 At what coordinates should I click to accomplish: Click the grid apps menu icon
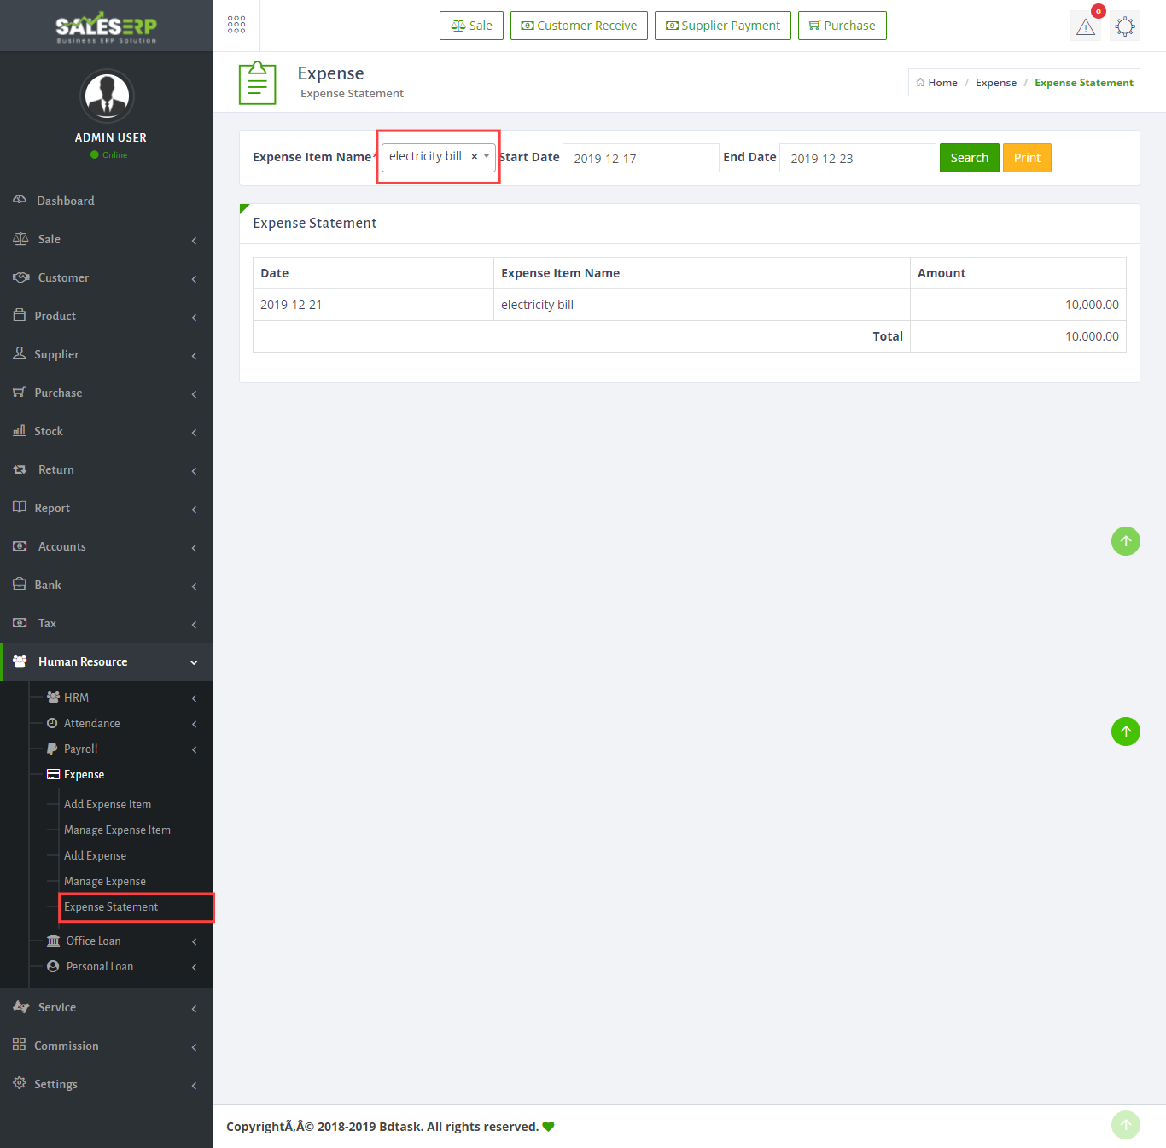tap(236, 25)
